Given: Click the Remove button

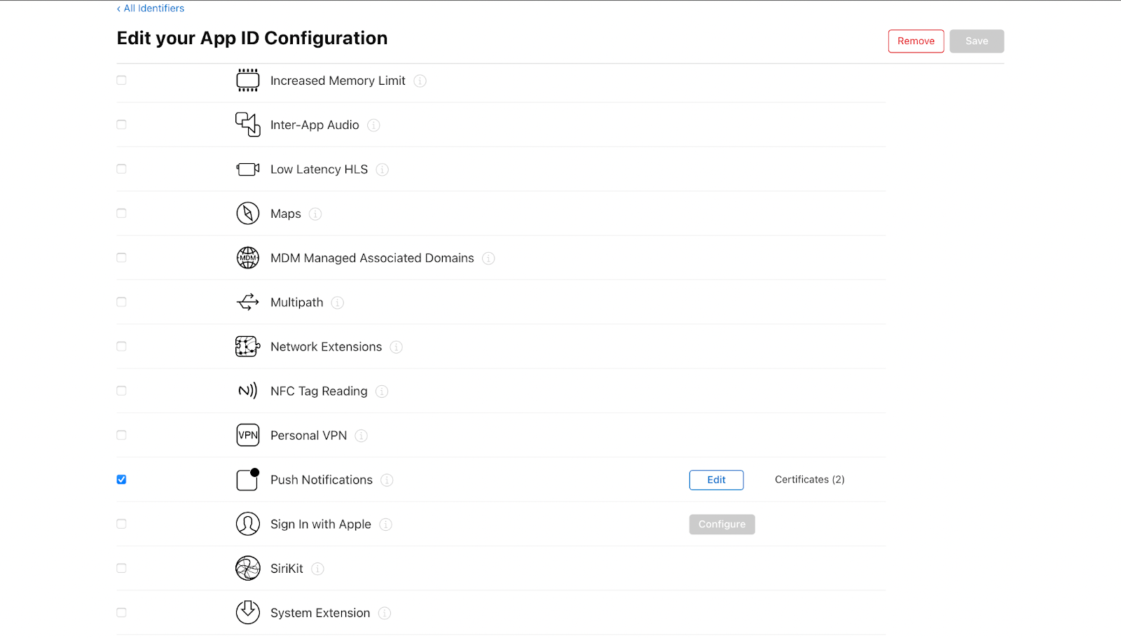Looking at the screenshot, I should [x=916, y=41].
